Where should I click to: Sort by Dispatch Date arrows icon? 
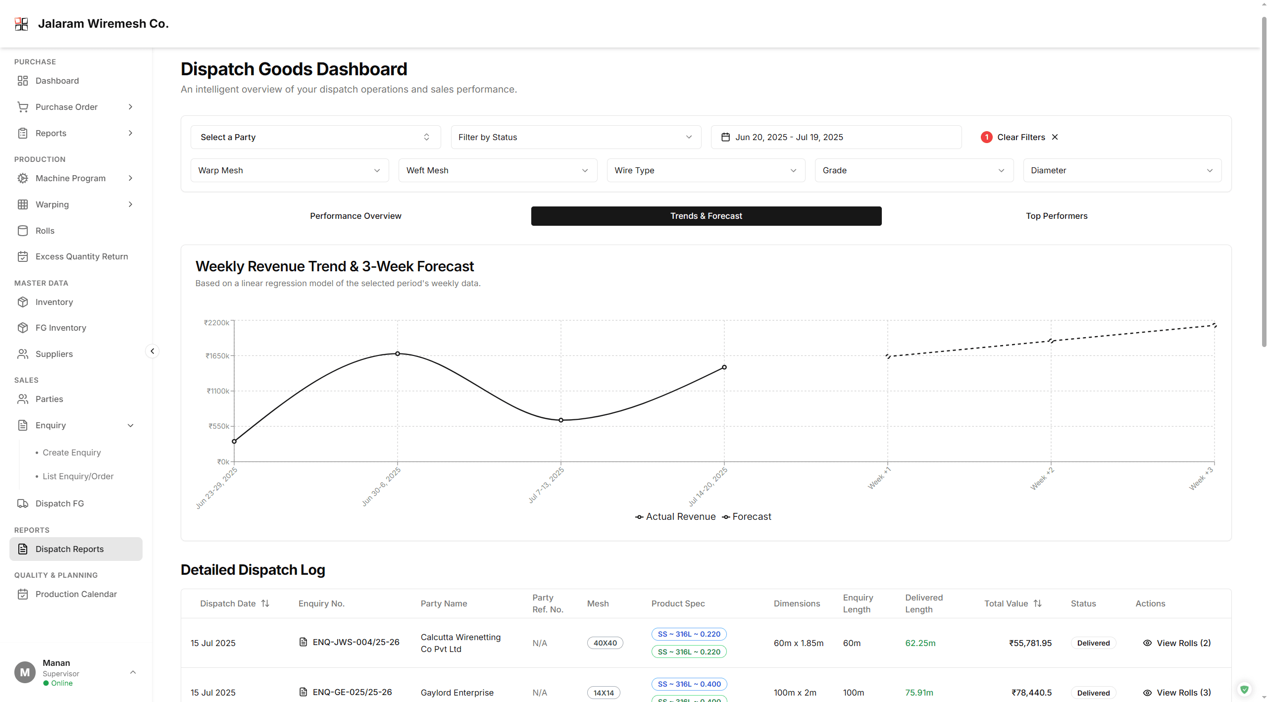pyautogui.click(x=265, y=603)
